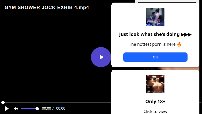
Task: Click the "Just look what she's doing" headline
Action: (149, 34)
